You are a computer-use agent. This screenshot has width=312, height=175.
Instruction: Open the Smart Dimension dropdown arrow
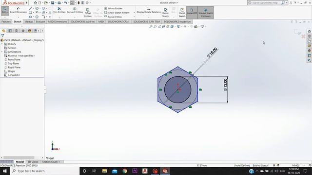coord(19,17)
